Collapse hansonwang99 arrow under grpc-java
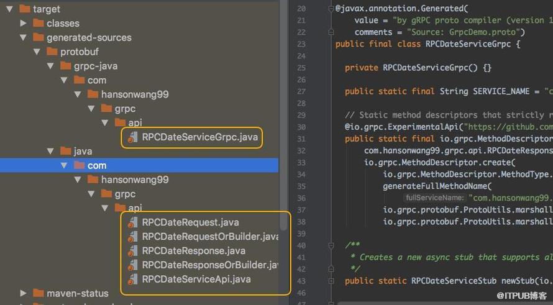Viewport: 553px width, 305px height. tap(78, 94)
